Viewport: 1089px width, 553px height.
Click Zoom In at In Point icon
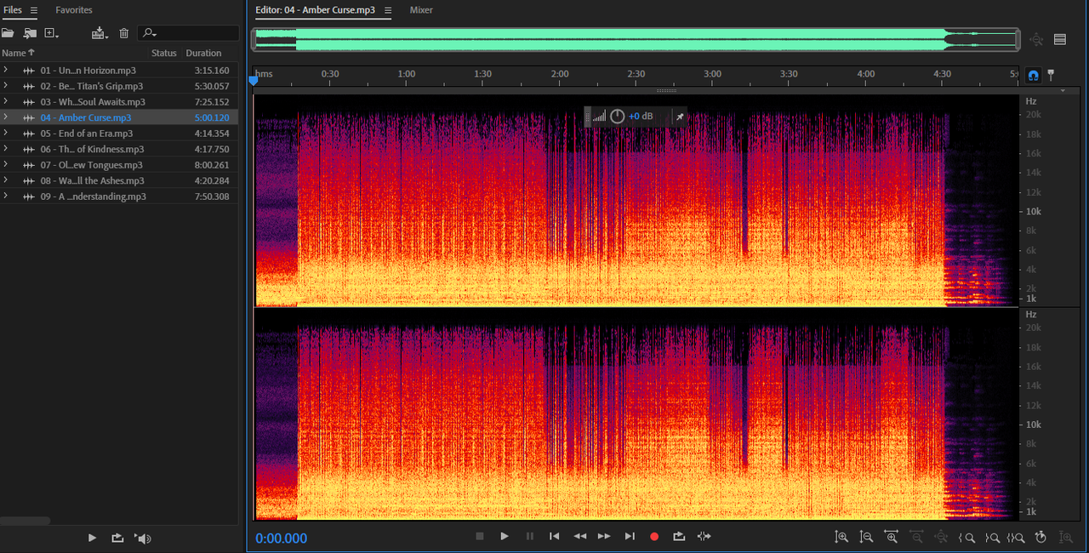click(x=966, y=537)
